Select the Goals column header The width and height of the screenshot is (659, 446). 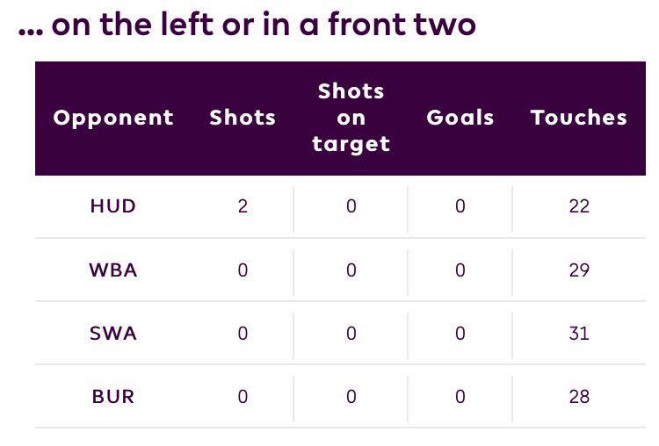(460, 118)
